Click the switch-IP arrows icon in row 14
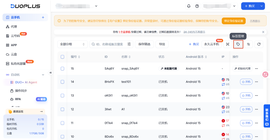 223,84
